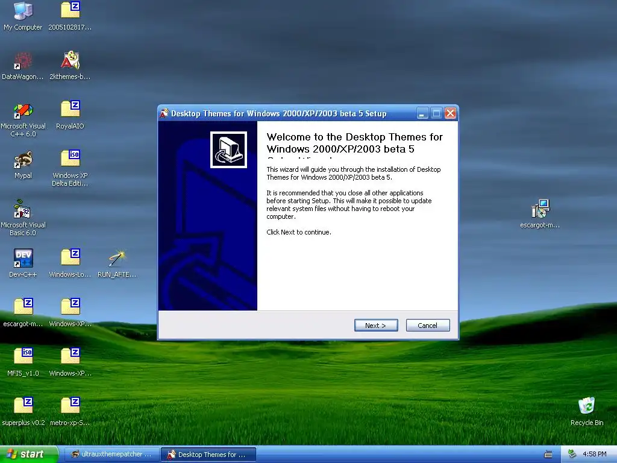Click the setup wizard computer logo image
Screen dimensions: 617x463
228,150
